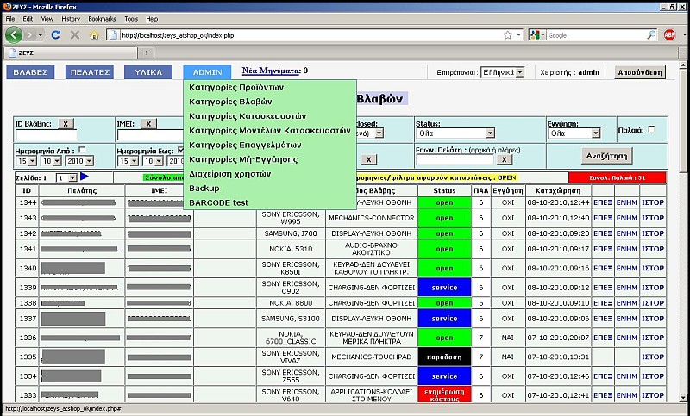Open the Εγγύηση dropdown
Image resolution: width=690 pixels, height=416 pixels.
click(x=574, y=133)
